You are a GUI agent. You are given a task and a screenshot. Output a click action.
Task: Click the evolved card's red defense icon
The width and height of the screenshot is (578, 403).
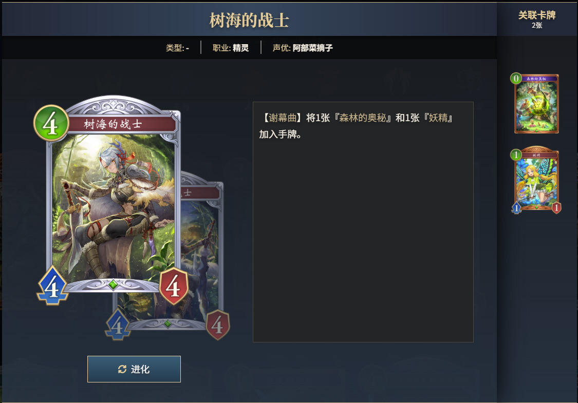pyautogui.click(x=217, y=325)
